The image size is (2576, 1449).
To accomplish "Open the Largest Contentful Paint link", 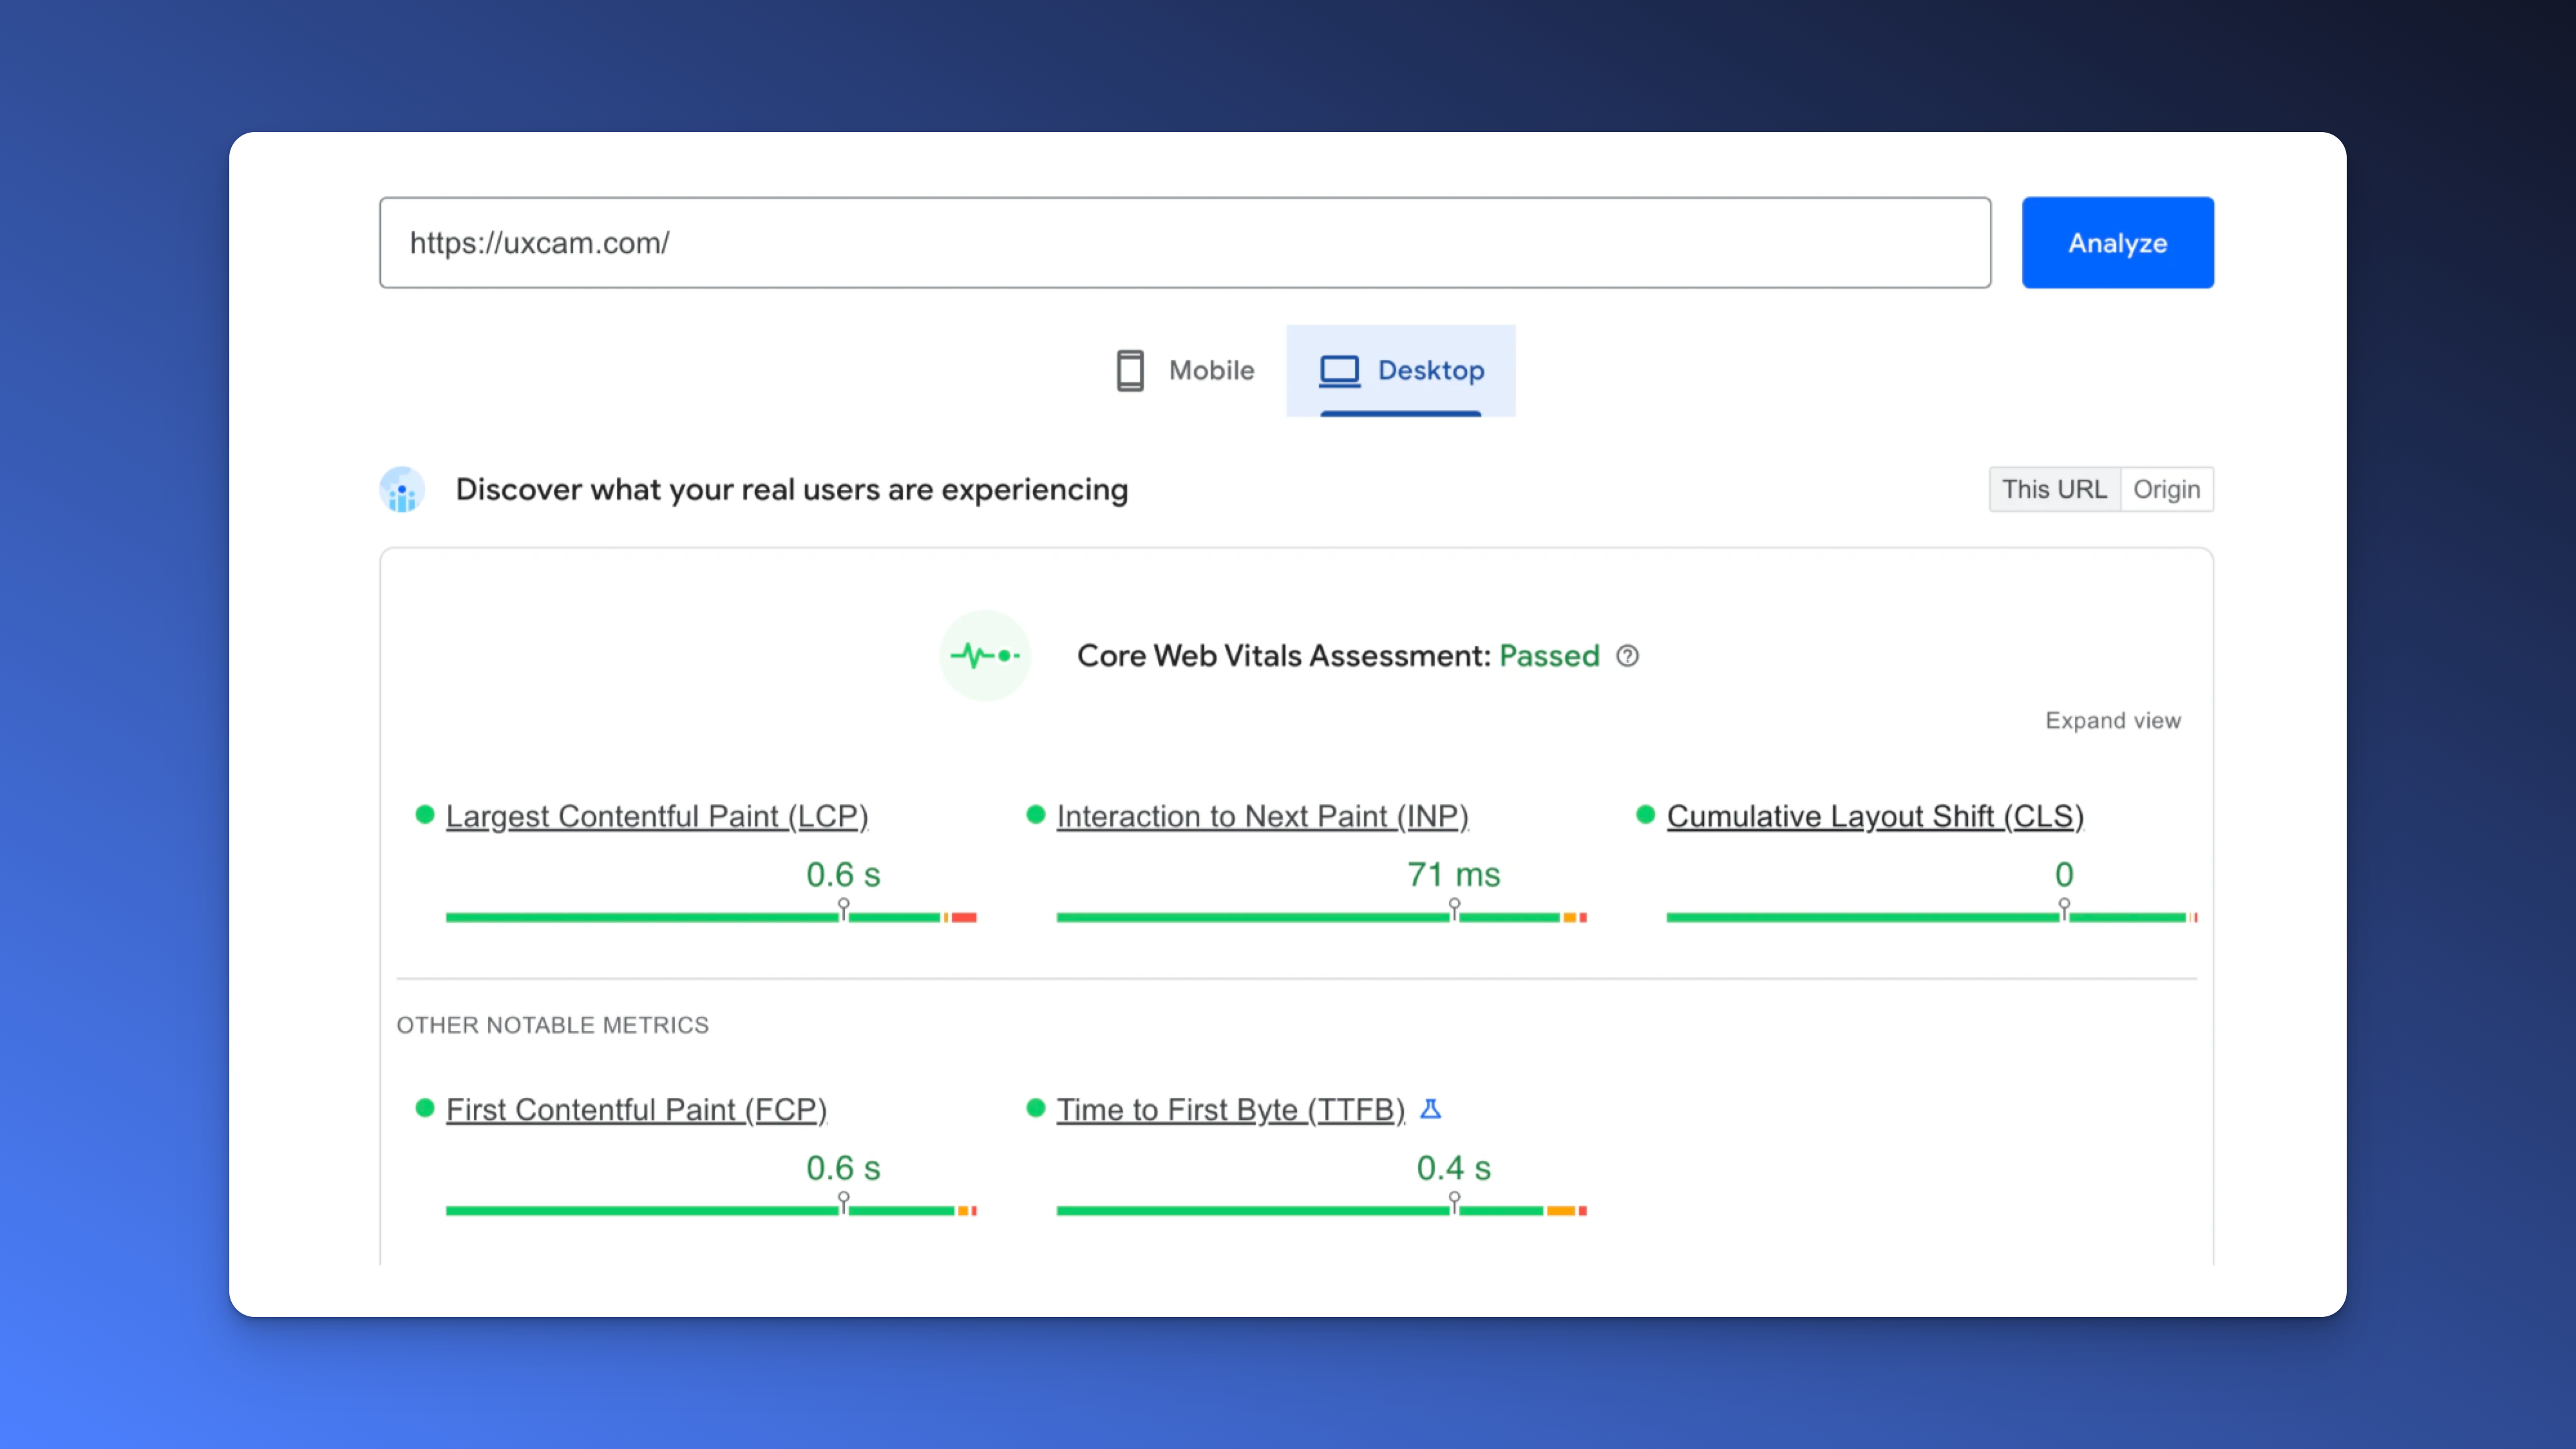I will click(656, 815).
